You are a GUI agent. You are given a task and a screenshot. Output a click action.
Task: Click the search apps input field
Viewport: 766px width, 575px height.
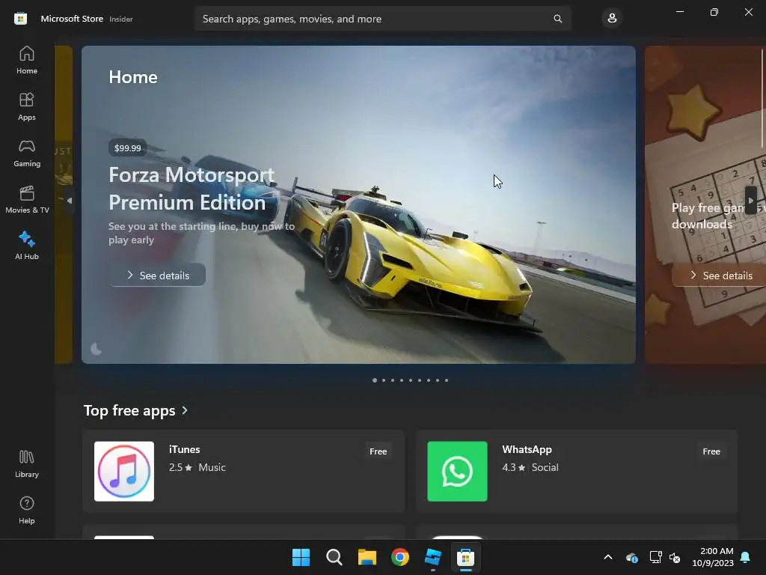pos(382,19)
